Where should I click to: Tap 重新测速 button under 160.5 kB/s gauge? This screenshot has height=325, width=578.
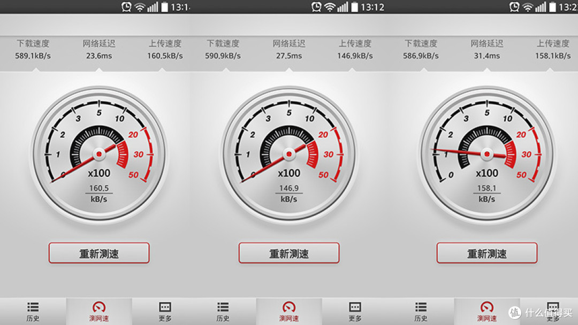pyautogui.click(x=99, y=253)
